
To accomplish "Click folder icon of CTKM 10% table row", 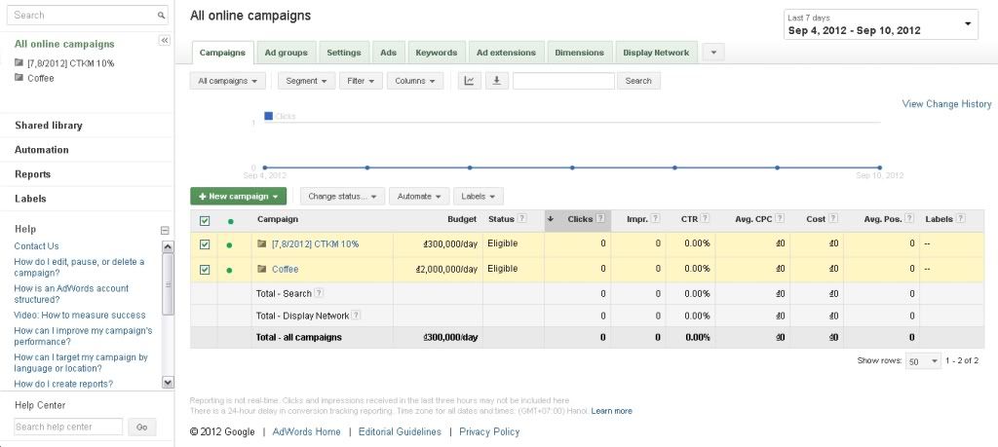I will 262,243.
